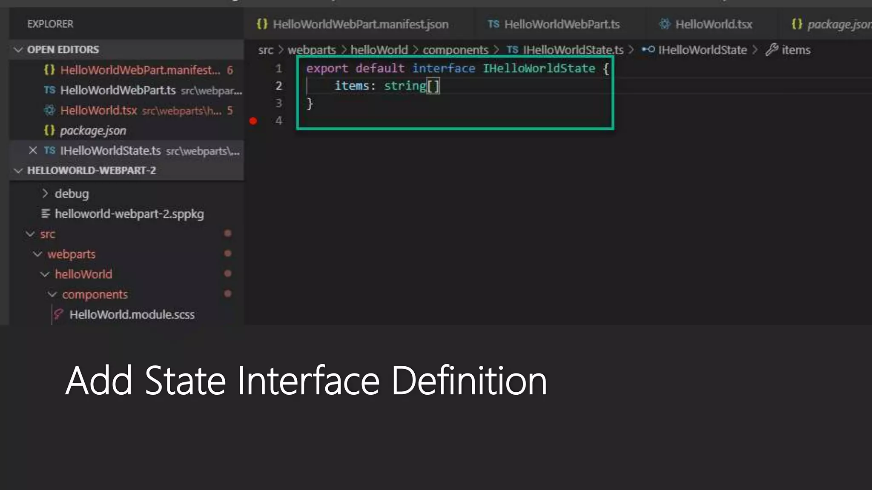Click helloWorld breadcrumb segment

click(x=379, y=50)
